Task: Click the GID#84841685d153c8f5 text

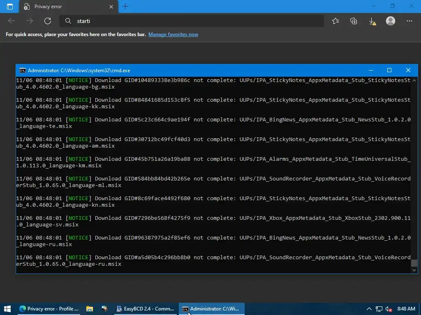Action: [157, 100]
